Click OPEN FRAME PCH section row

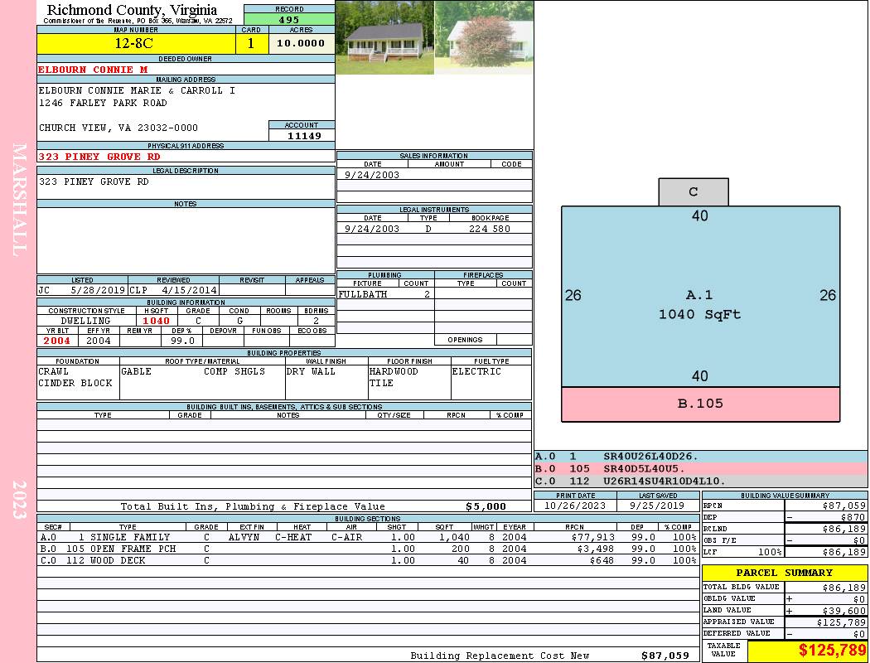point(368,549)
